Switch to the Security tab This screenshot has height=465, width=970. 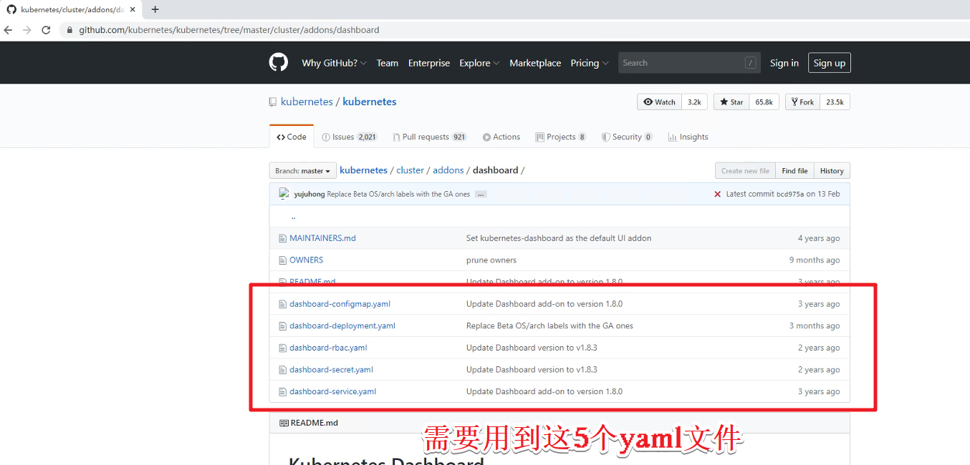click(x=627, y=137)
